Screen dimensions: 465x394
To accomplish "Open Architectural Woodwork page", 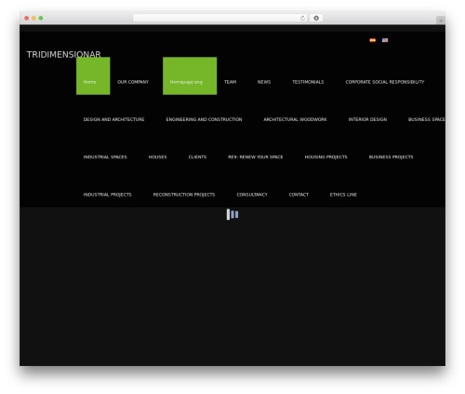I will pyautogui.click(x=295, y=119).
